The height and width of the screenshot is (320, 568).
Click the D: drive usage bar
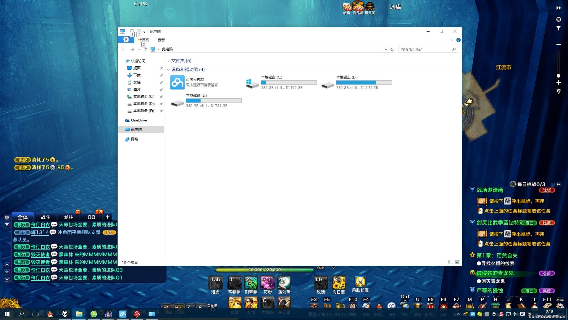click(364, 83)
